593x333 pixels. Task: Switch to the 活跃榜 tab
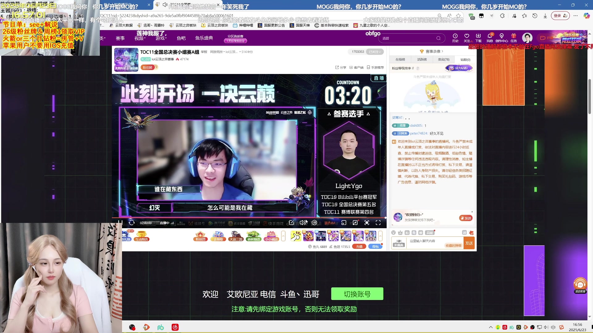[x=422, y=60]
